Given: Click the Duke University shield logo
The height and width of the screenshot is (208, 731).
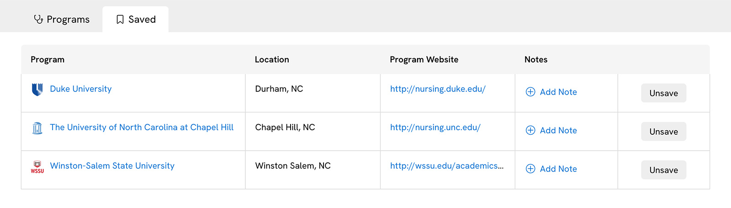Looking at the screenshot, I should pyautogui.click(x=37, y=89).
